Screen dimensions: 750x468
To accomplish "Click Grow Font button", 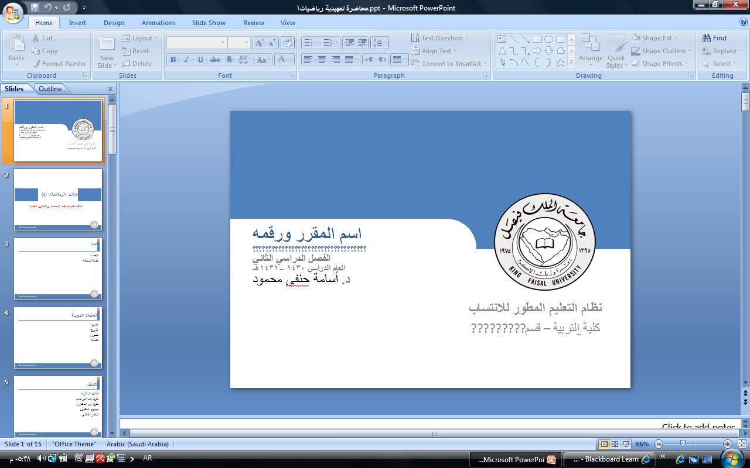I will tap(259, 43).
